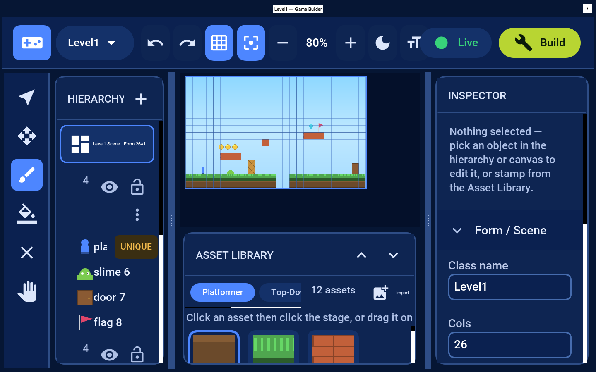Click the middle gold coin on canvas
Screen dimensions: 596x372
(x=228, y=147)
